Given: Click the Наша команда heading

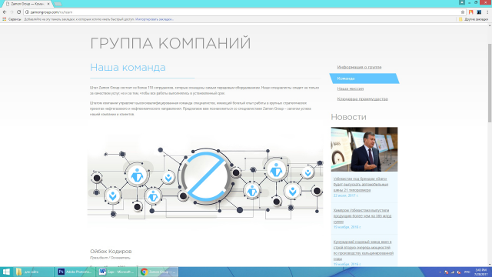Looking at the screenshot, I should (x=128, y=68).
